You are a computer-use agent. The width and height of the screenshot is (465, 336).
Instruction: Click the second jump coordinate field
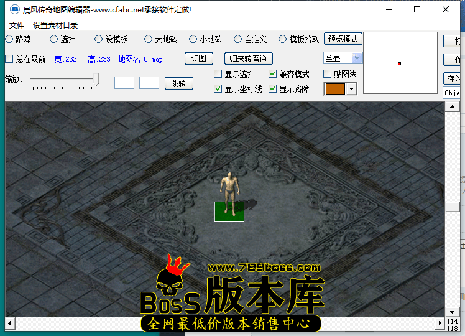pos(149,83)
